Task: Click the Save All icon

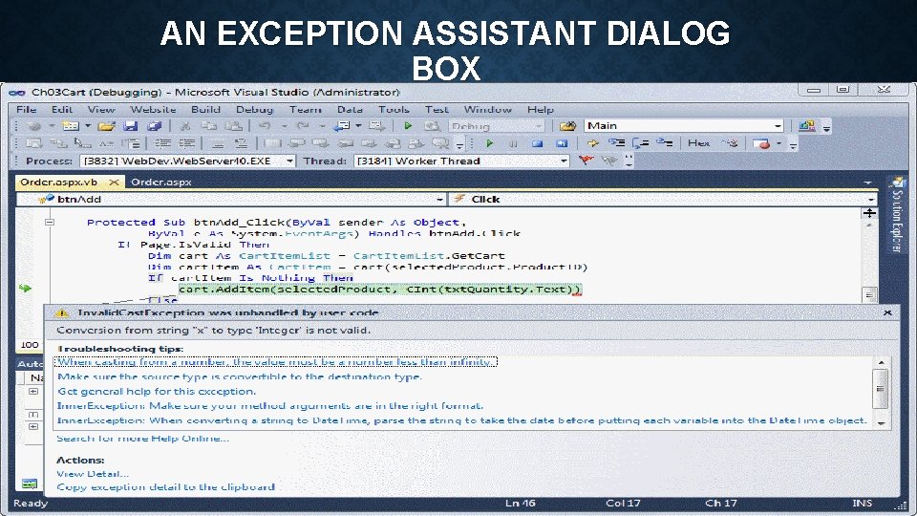Action: point(154,126)
